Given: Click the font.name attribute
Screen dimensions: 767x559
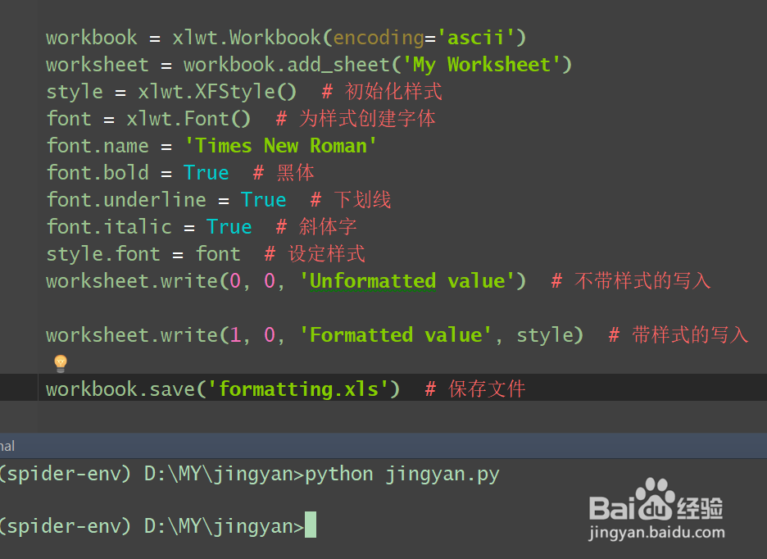Looking at the screenshot, I should [98, 146].
